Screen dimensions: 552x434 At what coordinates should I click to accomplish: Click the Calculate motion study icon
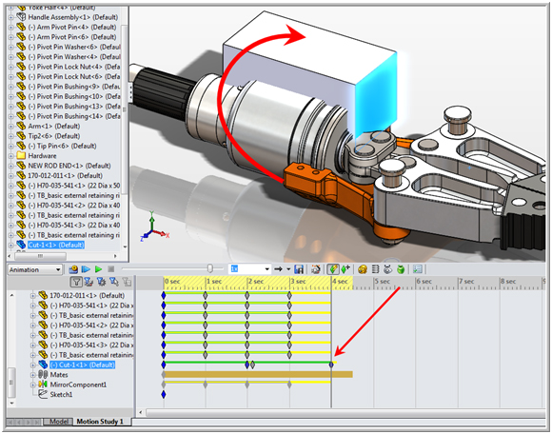pyautogui.click(x=73, y=269)
